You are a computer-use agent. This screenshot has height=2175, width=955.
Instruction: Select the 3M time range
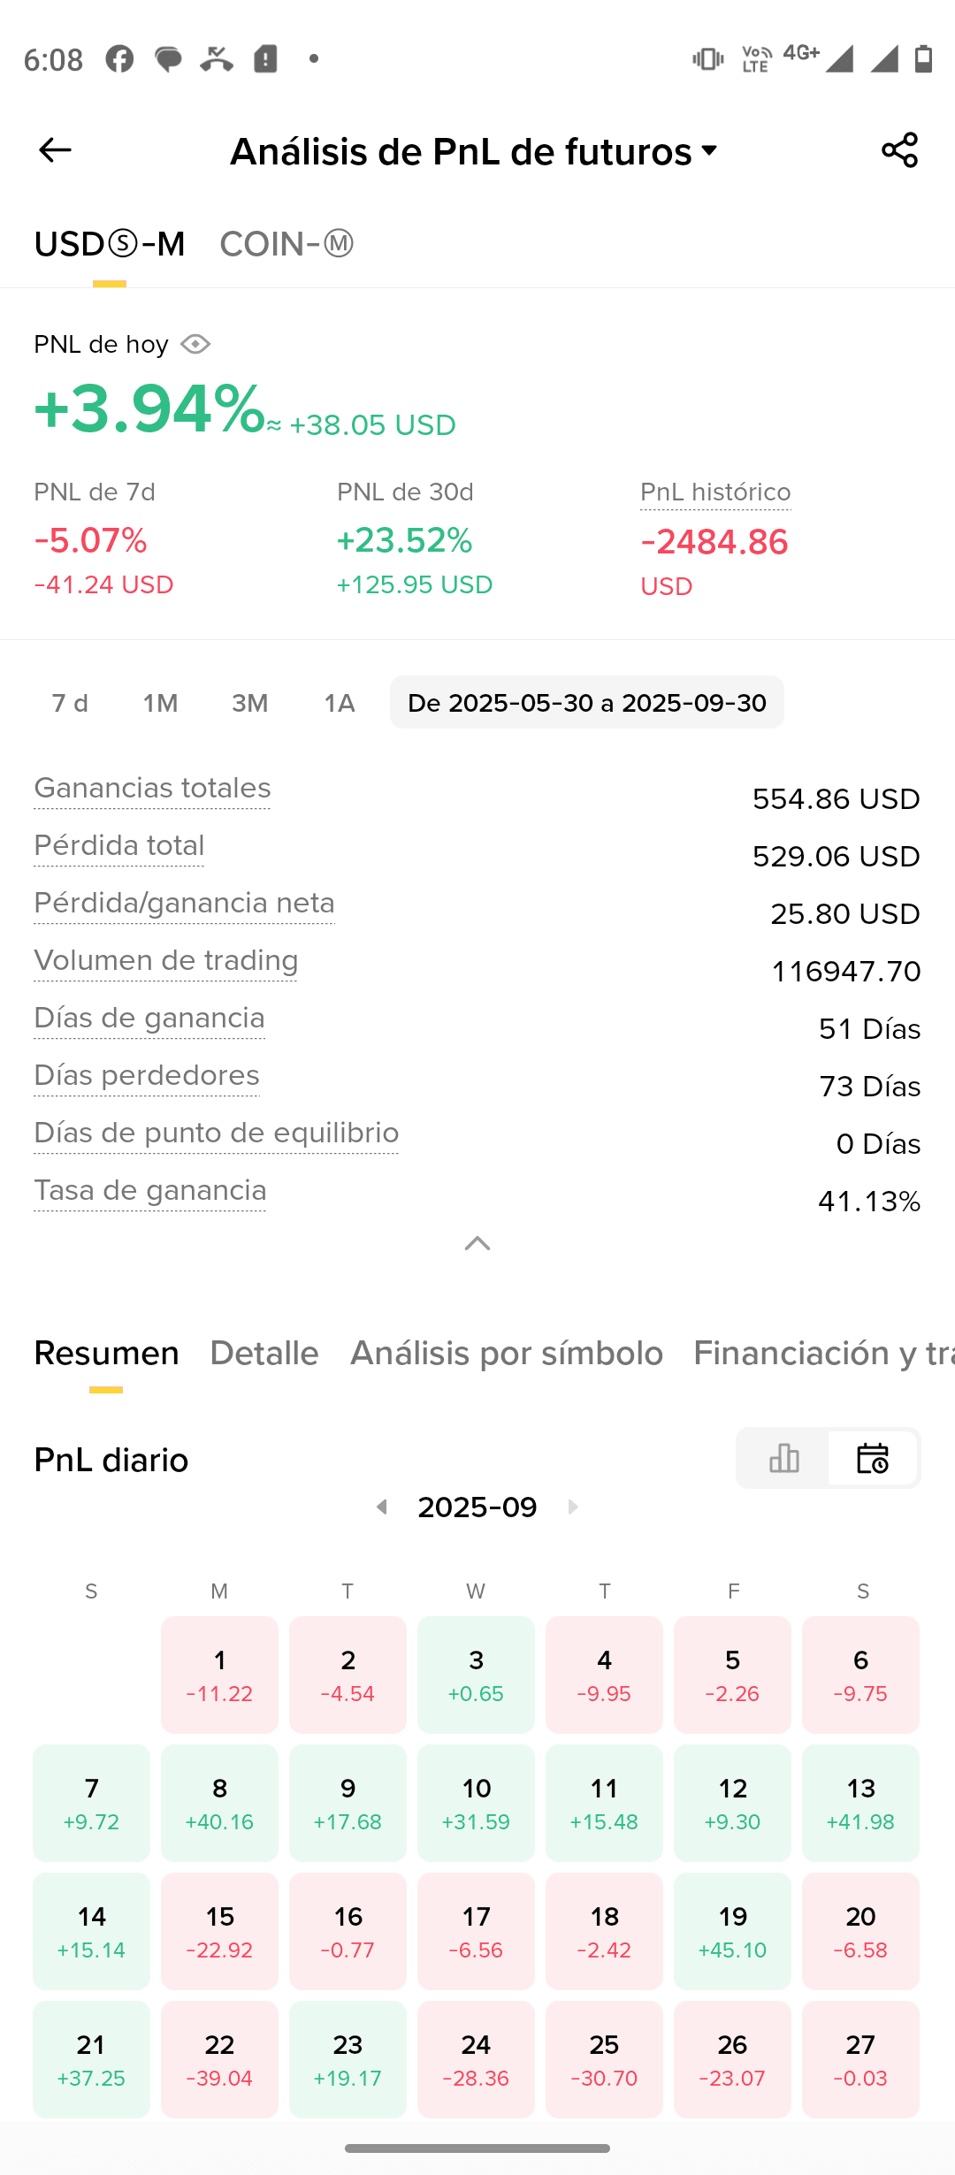[249, 703]
